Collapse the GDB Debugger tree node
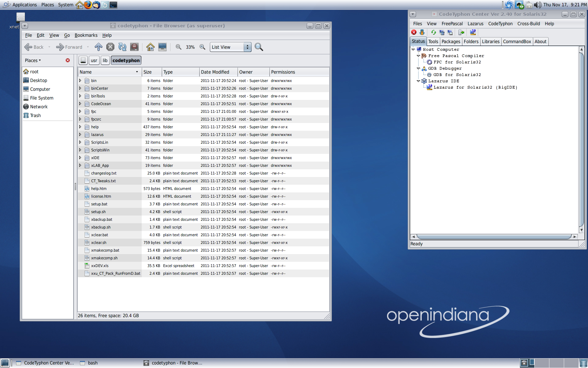Image resolution: width=588 pixels, height=368 pixels. click(419, 68)
